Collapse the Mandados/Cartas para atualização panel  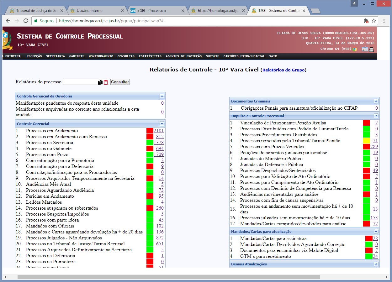[x=376, y=232]
